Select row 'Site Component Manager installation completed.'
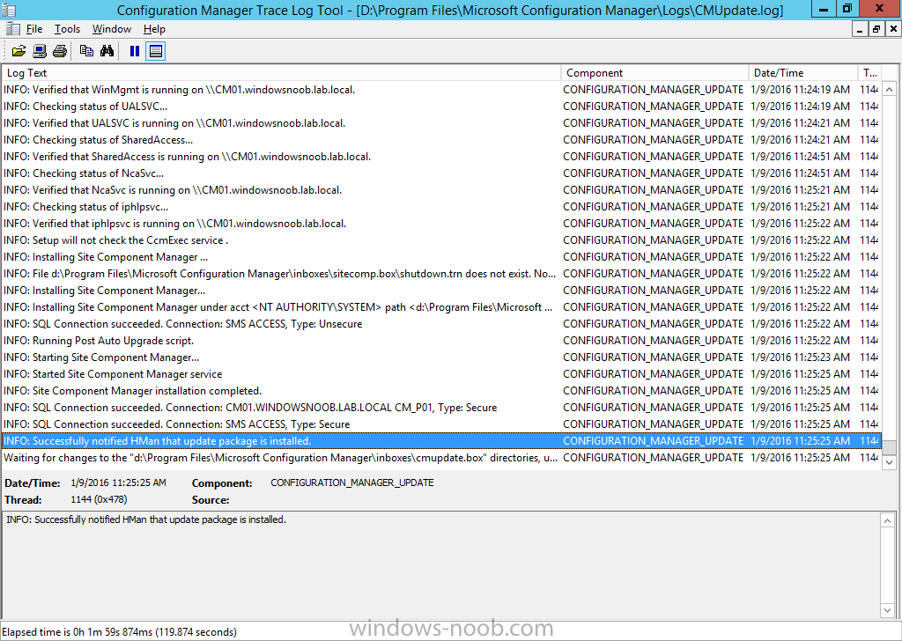The image size is (902, 641). 441,390
